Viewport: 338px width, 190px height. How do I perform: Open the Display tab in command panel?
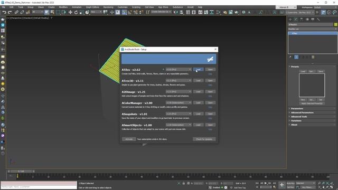click(x=313, y=20)
